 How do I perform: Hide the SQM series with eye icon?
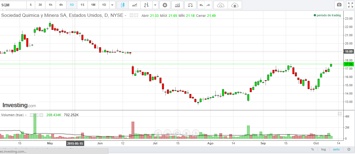coord(132,15)
